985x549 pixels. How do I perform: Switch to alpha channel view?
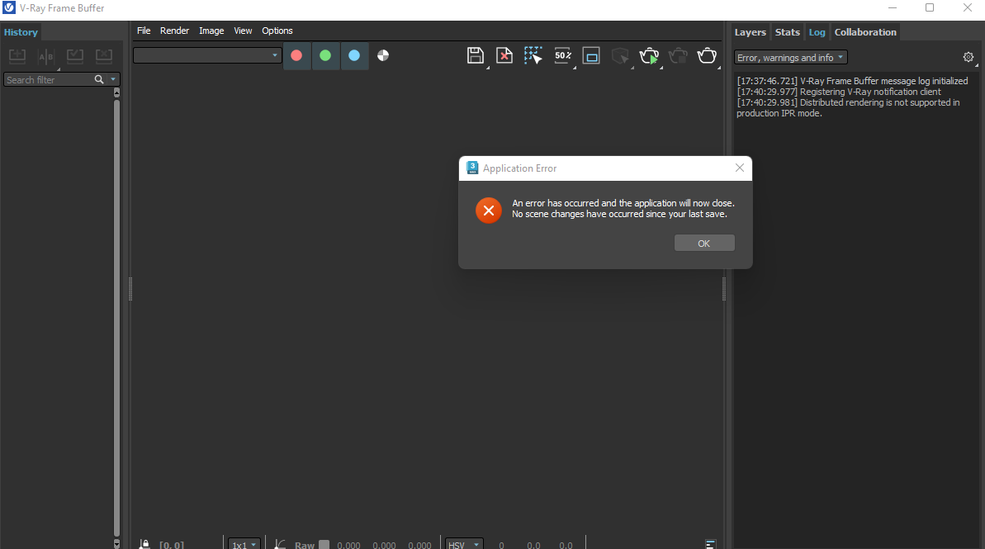coord(383,55)
